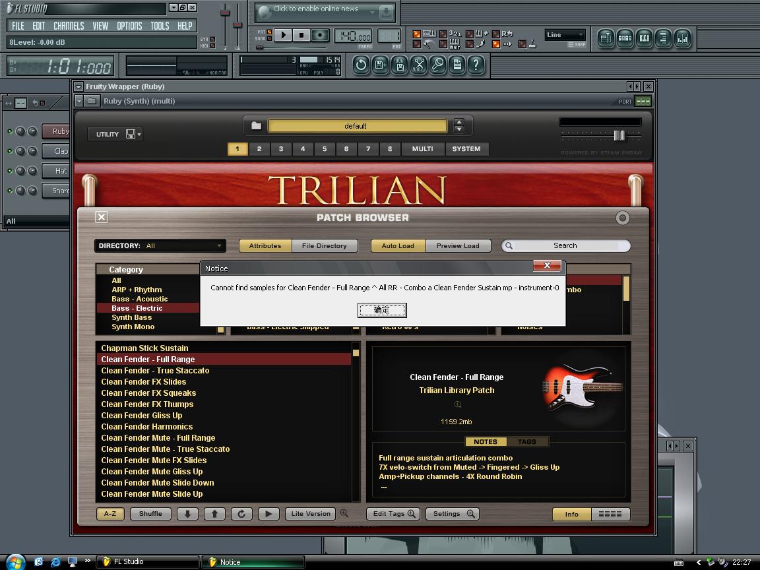
Task: Open the UTILITY dropdown menu
Action: point(115,135)
